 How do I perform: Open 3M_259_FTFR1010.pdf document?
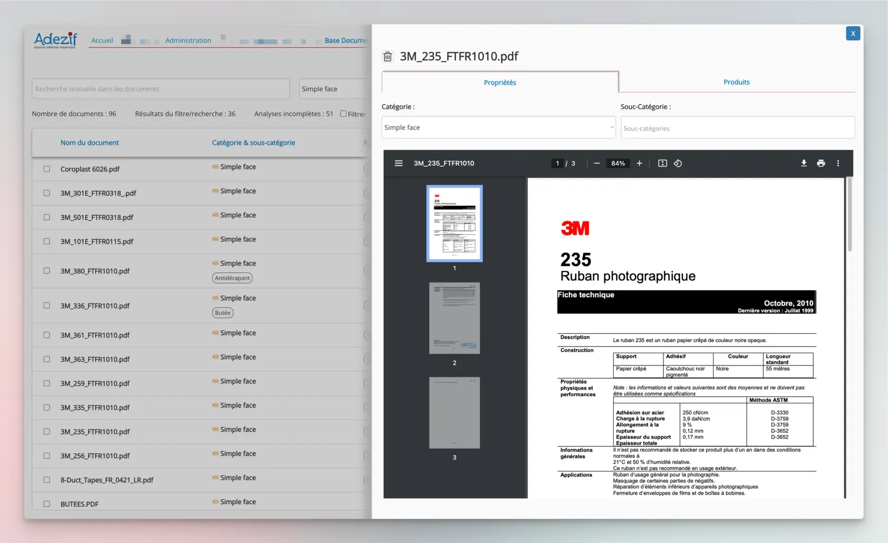[x=95, y=383]
